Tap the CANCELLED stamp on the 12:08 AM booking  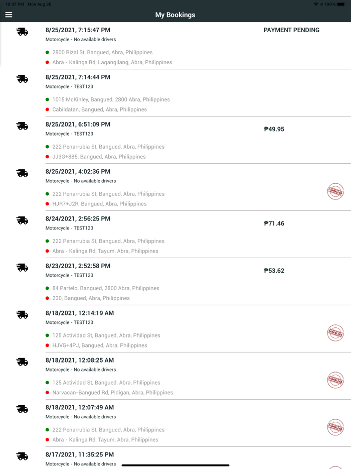click(335, 380)
